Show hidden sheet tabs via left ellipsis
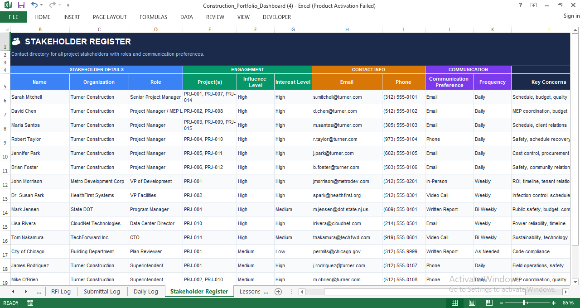The width and height of the screenshot is (580, 308). point(39,292)
